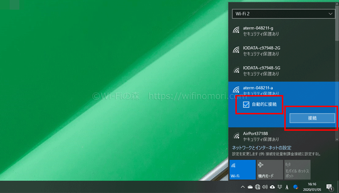Click the network globe tray icon

[258, 187]
